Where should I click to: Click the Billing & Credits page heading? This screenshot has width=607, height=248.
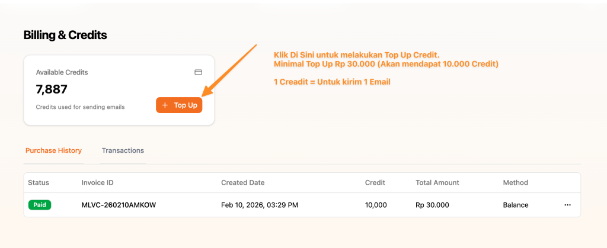pos(65,35)
